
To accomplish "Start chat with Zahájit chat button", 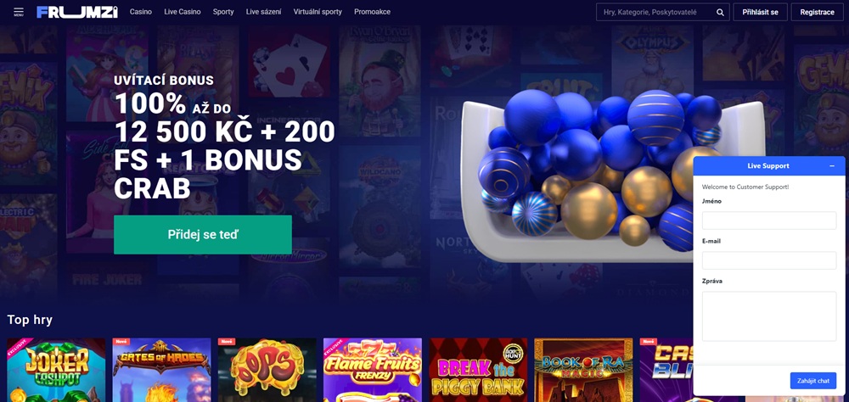I will click(812, 381).
